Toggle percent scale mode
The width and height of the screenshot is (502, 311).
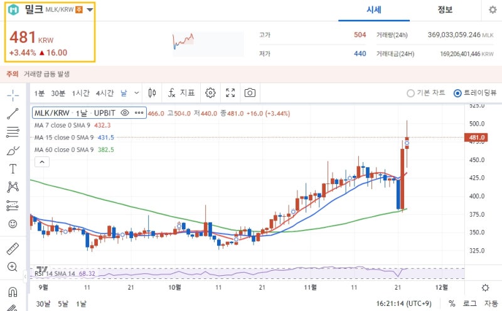[x=452, y=303]
